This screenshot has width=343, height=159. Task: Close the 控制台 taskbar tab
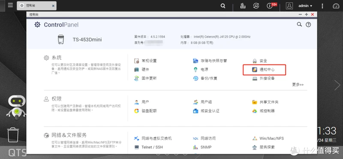(x=53, y=6)
